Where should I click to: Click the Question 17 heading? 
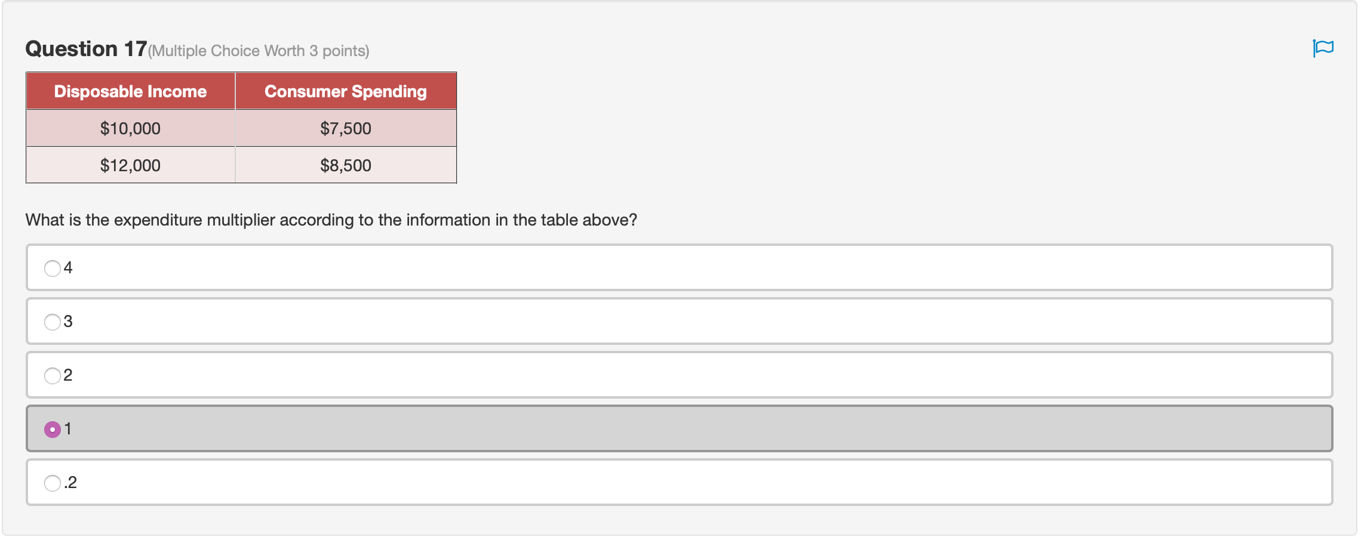click(x=85, y=49)
